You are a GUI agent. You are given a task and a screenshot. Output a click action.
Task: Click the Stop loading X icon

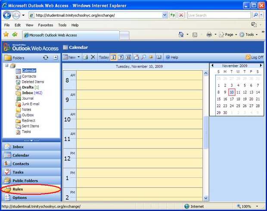(181, 15)
